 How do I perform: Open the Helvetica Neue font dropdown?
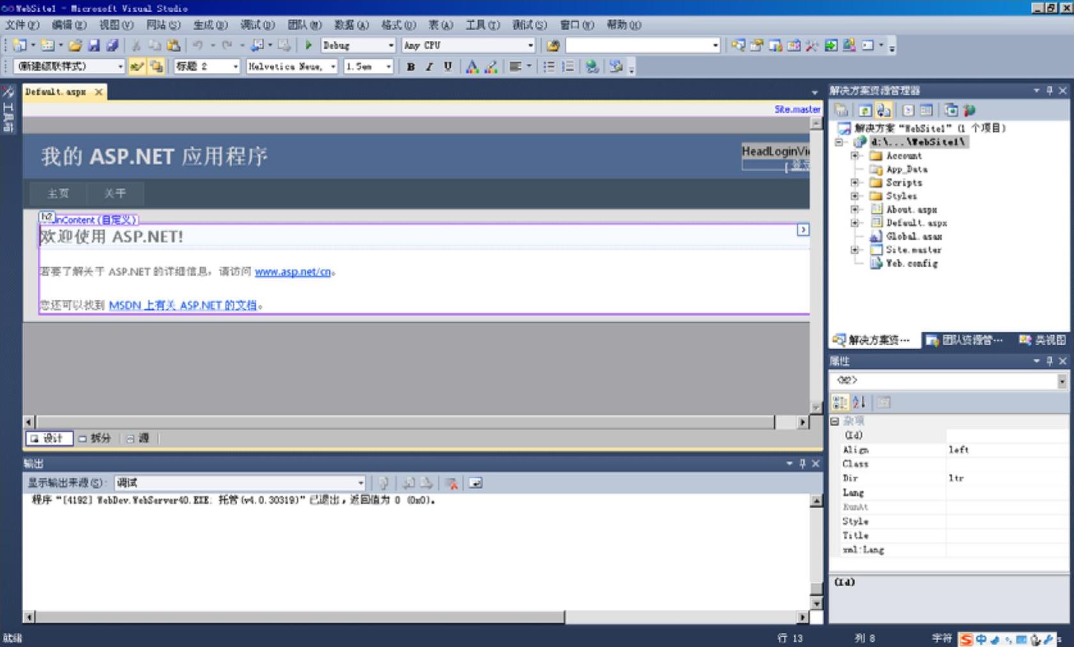333,66
